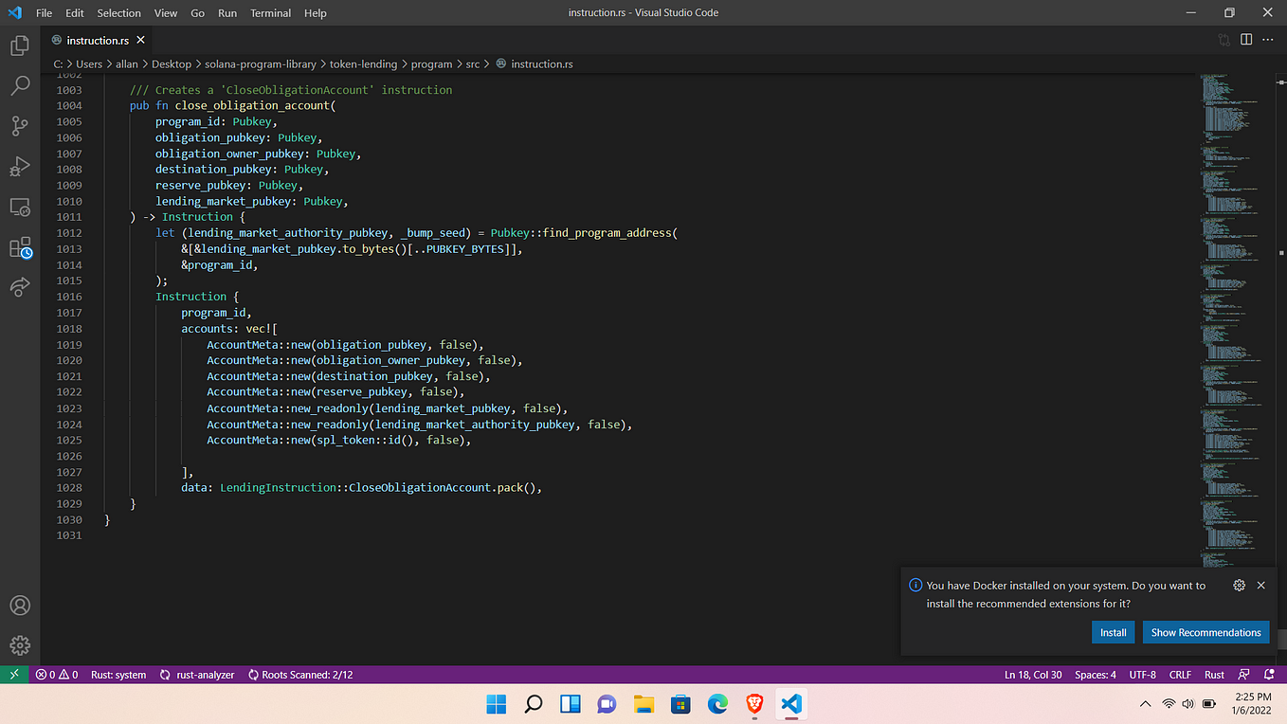
Task: Click Show Recommendations button
Action: point(1205,632)
